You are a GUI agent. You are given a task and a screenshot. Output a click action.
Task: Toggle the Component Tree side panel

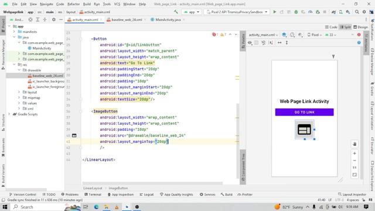point(243,167)
